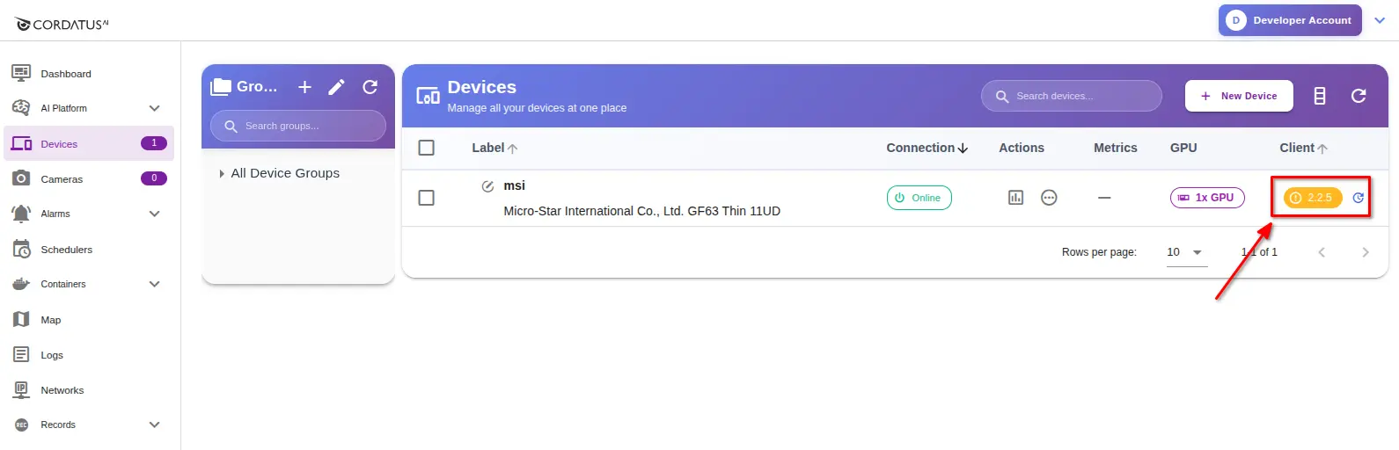Screen dimensions: 1399x450
Task: Click the AI Platform brain icon
Action: coord(21,108)
